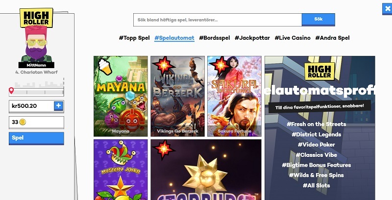Click the blue Spel button

(36, 138)
